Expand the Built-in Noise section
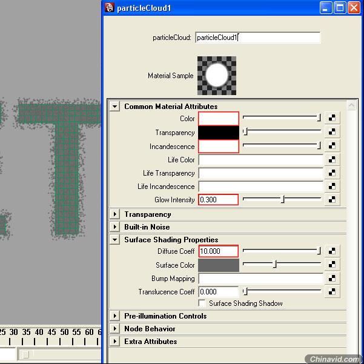This screenshot has height=364, width=364. click(x=114, y=227)
